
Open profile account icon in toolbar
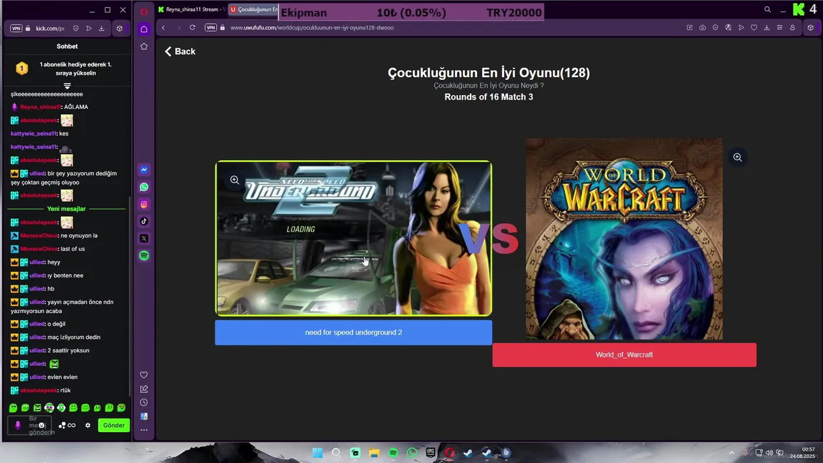tap(793, 28)
